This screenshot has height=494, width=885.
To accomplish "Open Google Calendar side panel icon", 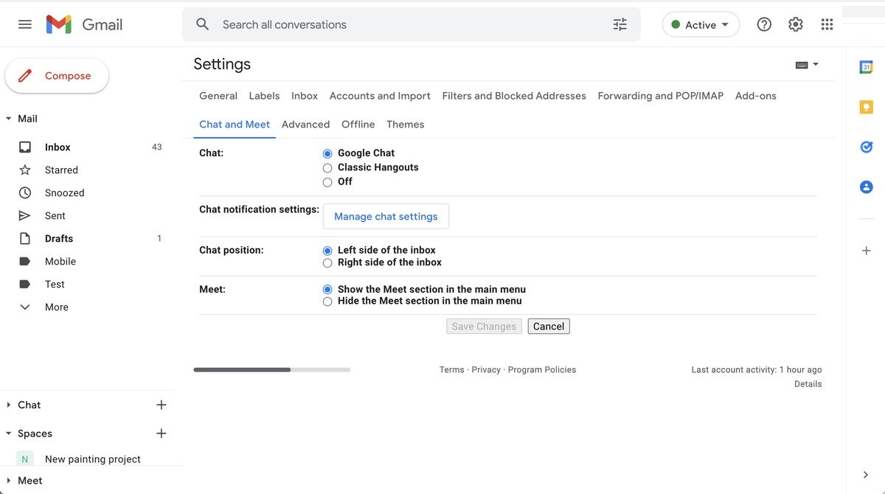I will click(x=867, y=67).
